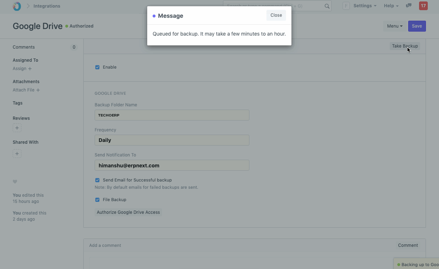Open the Settings dropdown
Screen dimensions: 439x269
pos(365,6)
